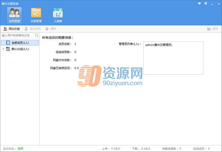The image size is (222, 152).
Task: Close the 爱米云服务端 window
Action: (x=219, y=4)
